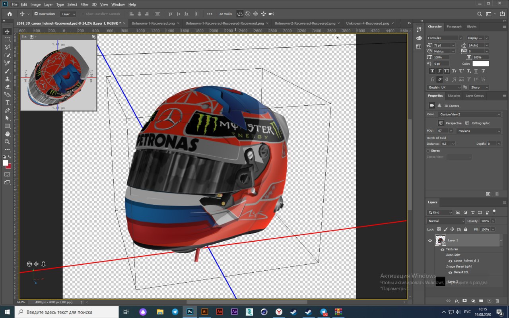Open the Image menu
Image resolution: width=509 pixels, height=318 pixels.
point(35,4)
